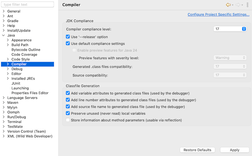Toggle Preserve unused local variables checkbox
The height and width of the screenshot is (156, 252).
click(x=68, y=113)
